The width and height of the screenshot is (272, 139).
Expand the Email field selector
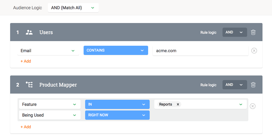48,51
